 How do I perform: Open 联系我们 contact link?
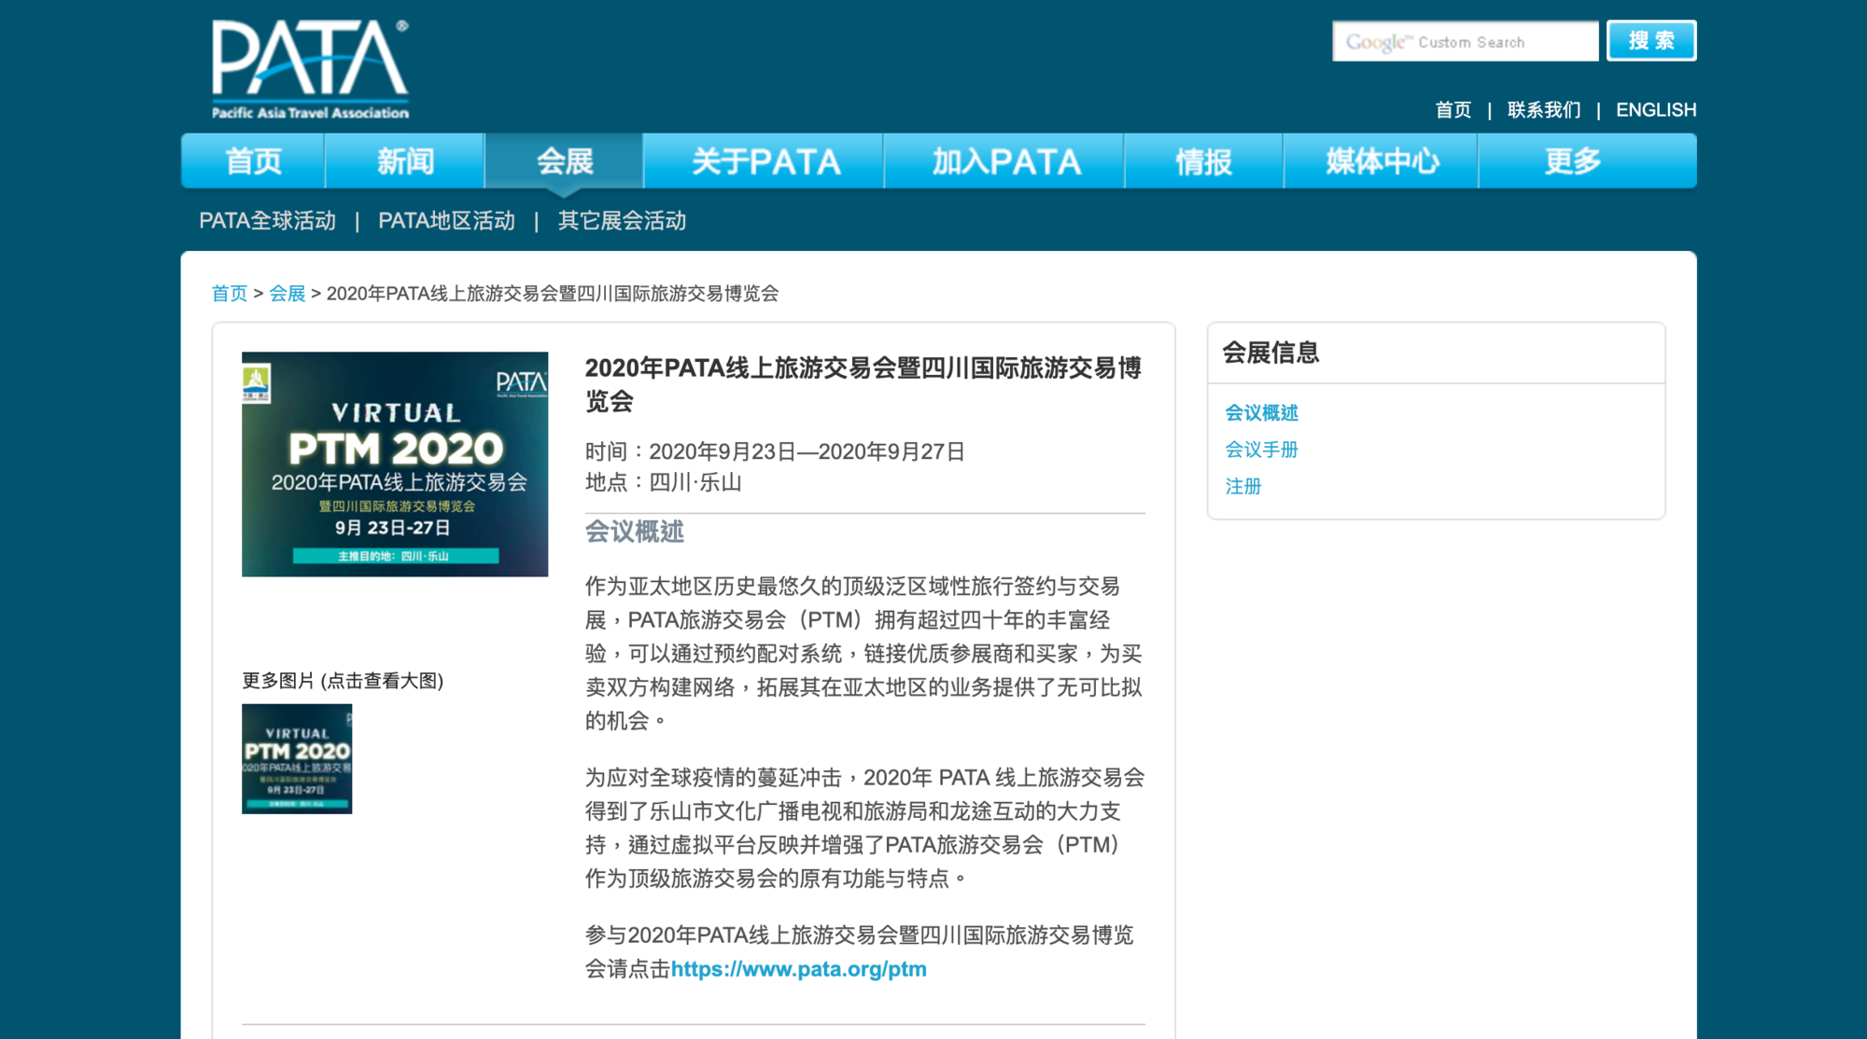coord(1544,110)
